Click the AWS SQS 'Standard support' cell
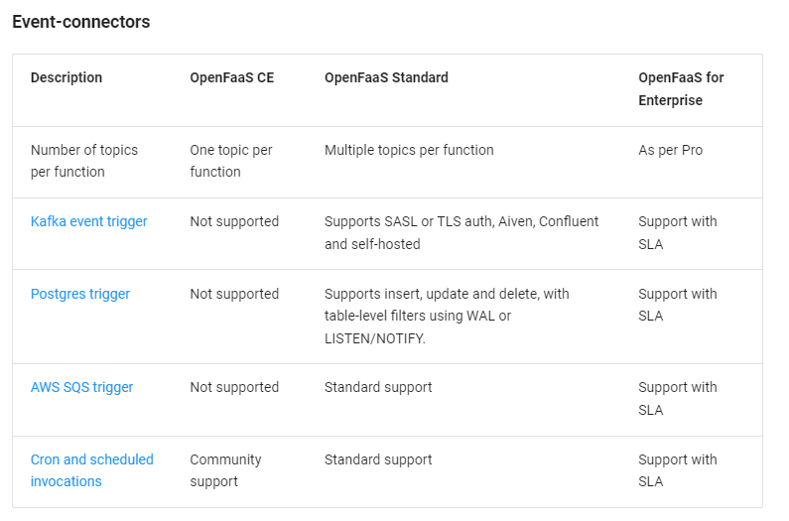The height and width of the screenshot is (521, 789). (x=378, y=387)
